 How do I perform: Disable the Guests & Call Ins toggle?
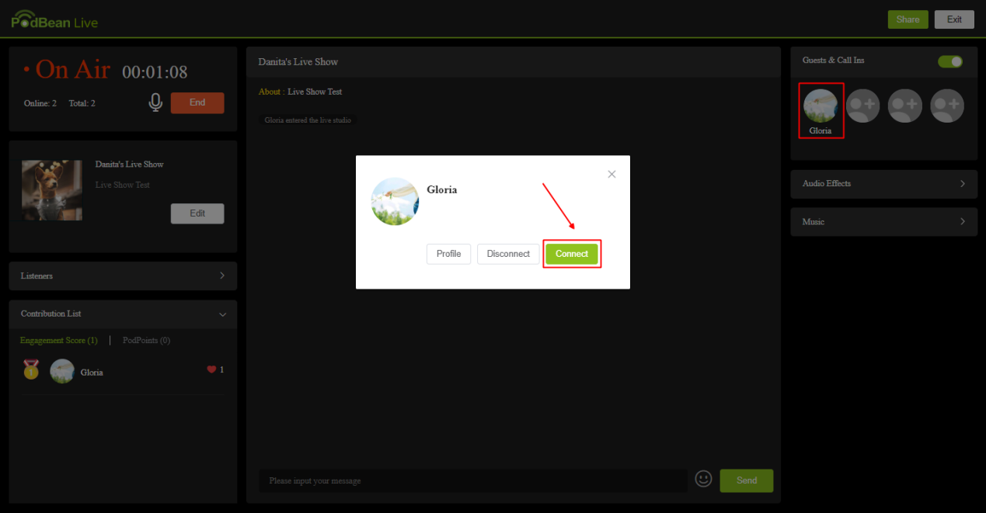(x=949, y=61)
